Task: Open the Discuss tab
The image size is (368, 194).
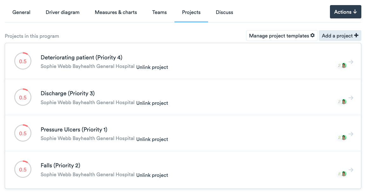Action: [224, 12]
